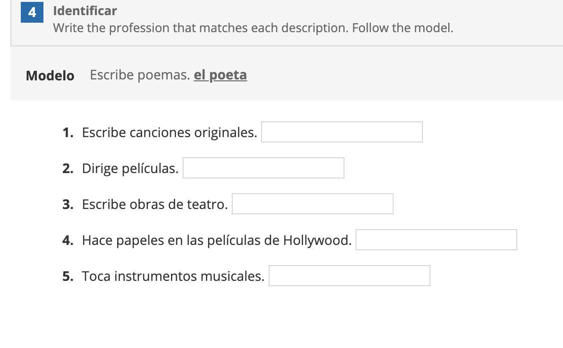Click the bold 'Modelo' label

pos(50,76)
